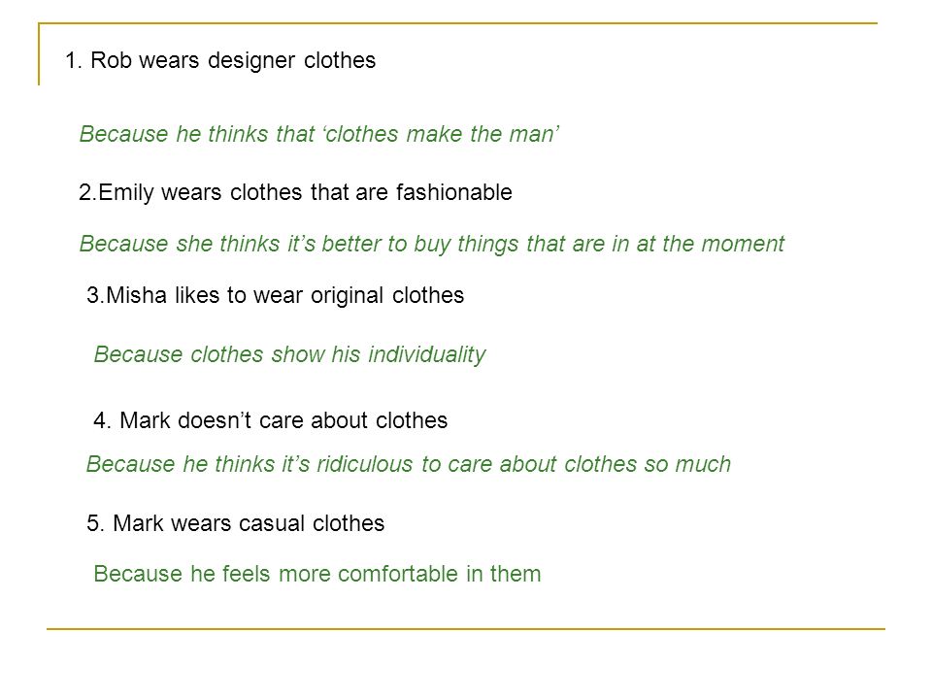Click the word 'original' in sentence three
The width and height of the screenshot is (932, 699).
(348, 296)
